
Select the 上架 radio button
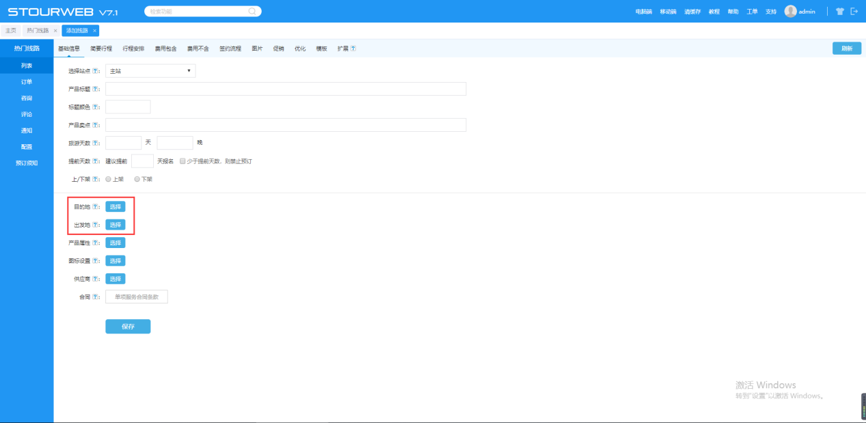pos(108,179)
